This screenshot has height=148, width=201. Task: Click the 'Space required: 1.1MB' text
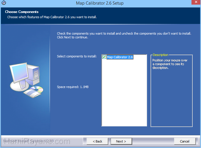(73, 87)
